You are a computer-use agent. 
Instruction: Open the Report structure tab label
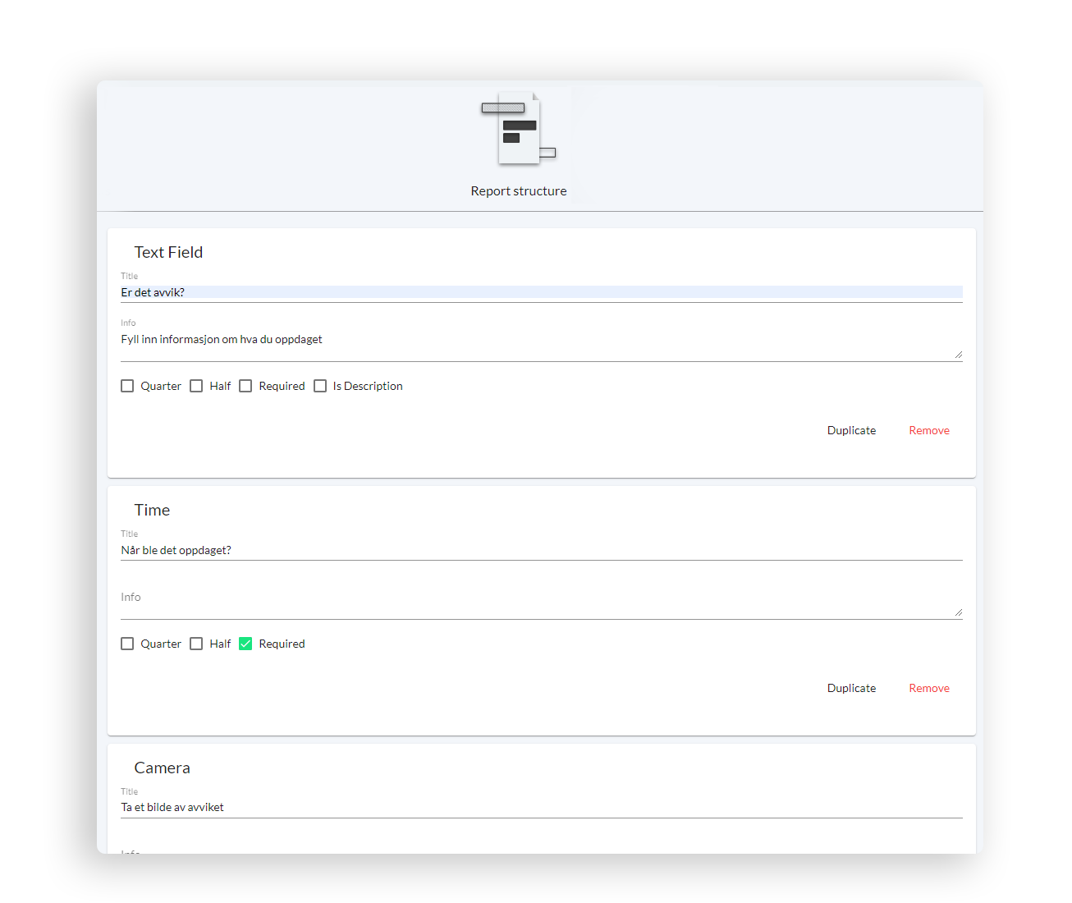tap(519, 191)
